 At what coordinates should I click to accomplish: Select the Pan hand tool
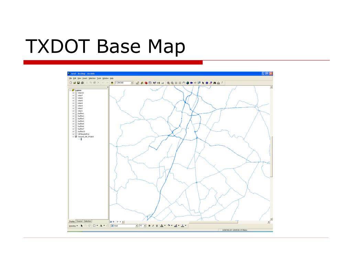pos(184,83)
